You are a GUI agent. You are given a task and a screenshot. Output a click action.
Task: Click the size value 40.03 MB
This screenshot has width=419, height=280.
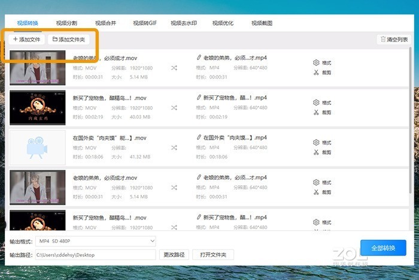140,117
